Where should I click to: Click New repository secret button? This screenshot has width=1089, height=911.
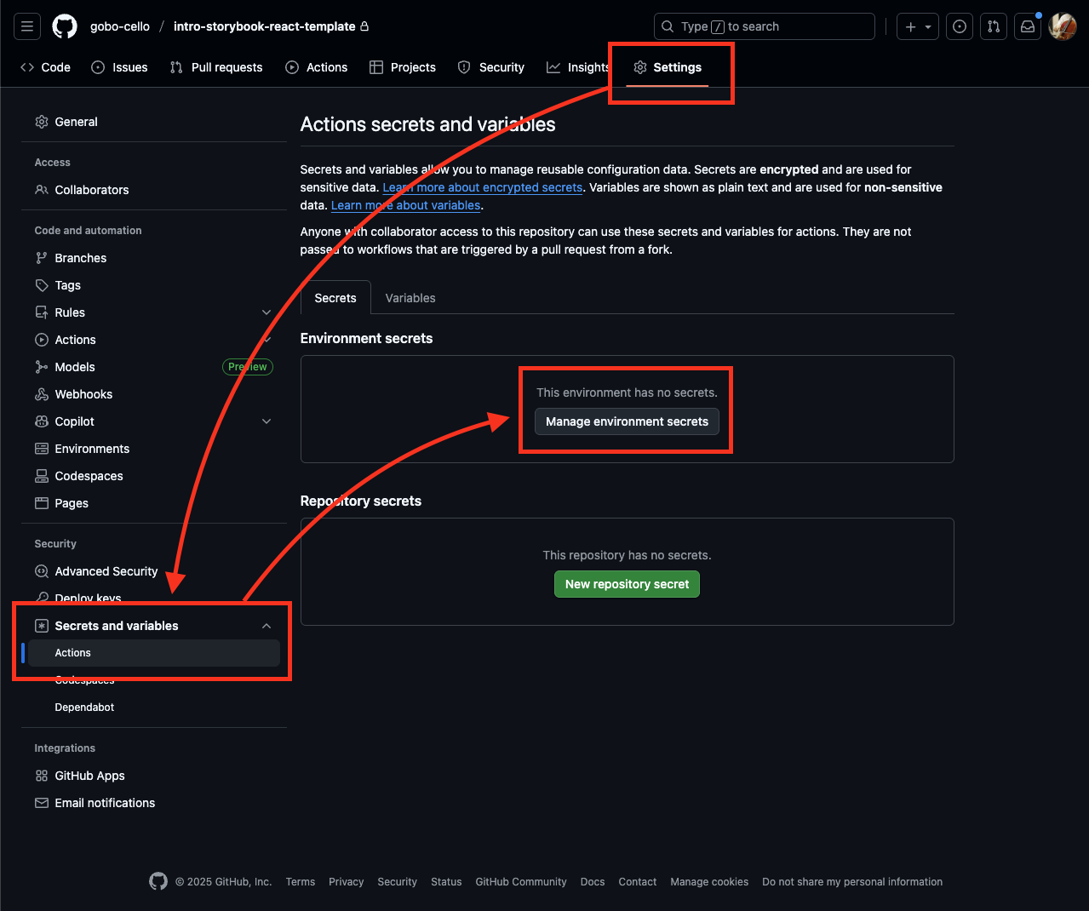(627, 584)
